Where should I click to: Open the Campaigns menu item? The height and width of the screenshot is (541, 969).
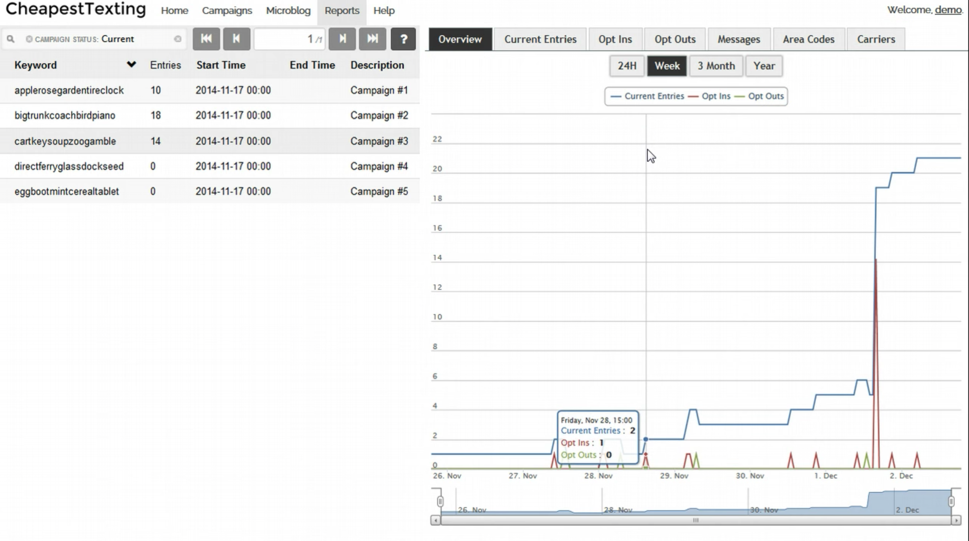[227, 10]
